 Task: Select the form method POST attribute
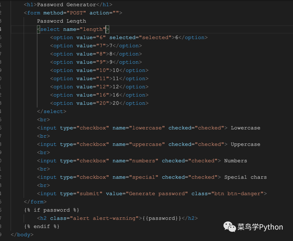77,12
